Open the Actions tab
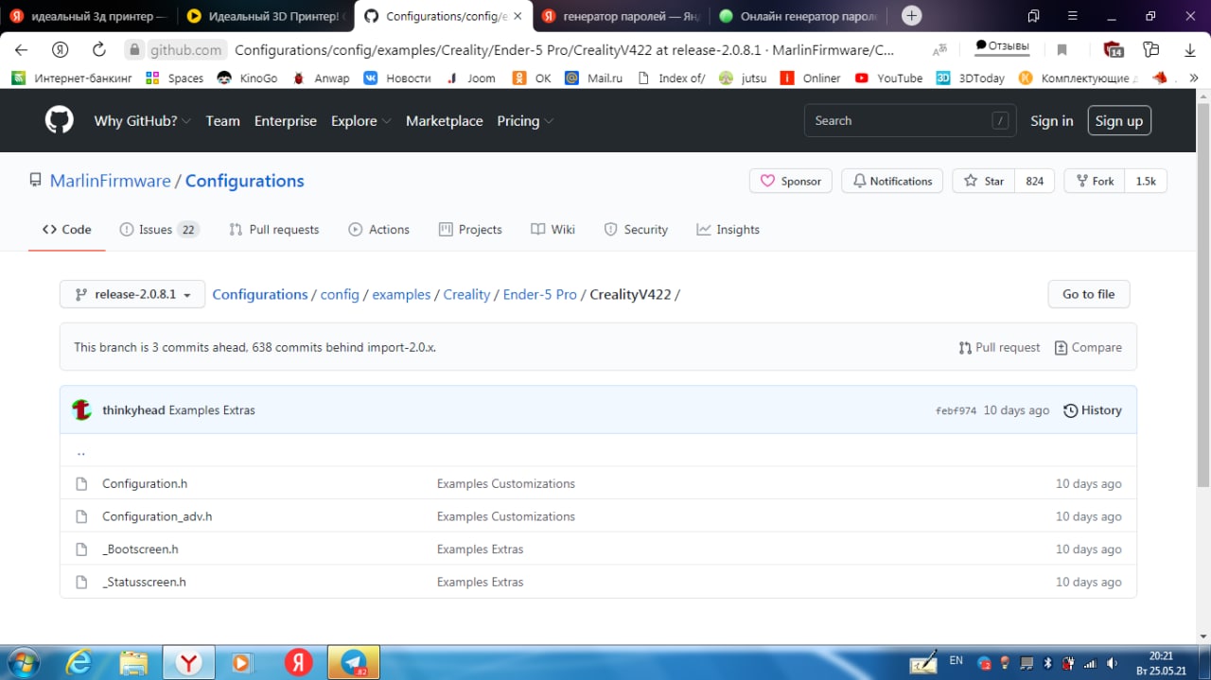Screen dimensions: 1211x680 tap(378, 230)
